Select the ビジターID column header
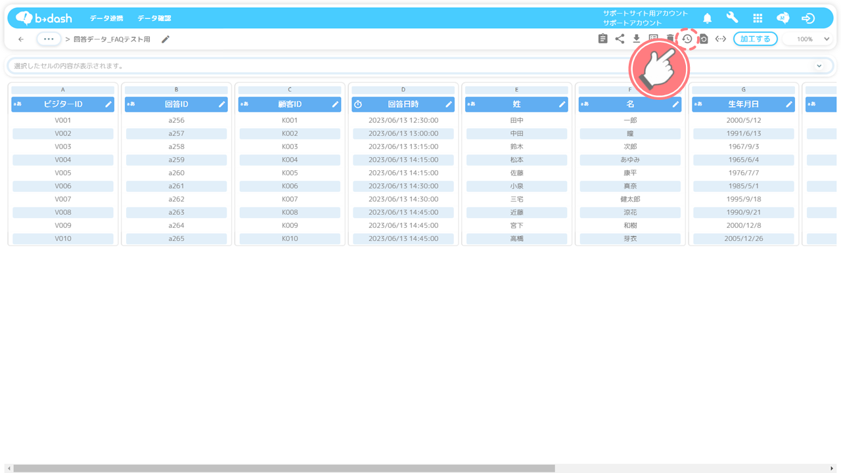The width and height of the screenshot is (841, 473). 63,104
